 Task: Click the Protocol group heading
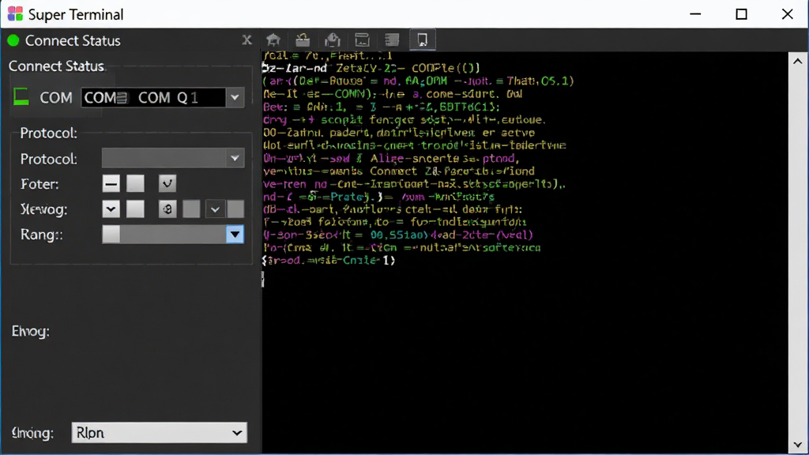[x=48, y=133]
